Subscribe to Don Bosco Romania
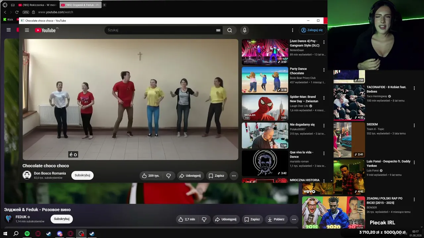Screen dimensions: 424x238 click(x=82, y=175)
